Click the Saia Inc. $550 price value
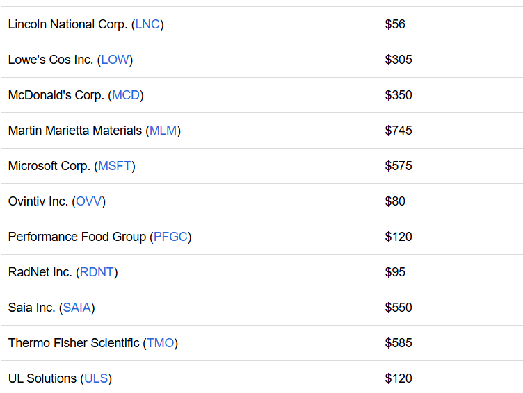523x393 pixels. [399, 308]
